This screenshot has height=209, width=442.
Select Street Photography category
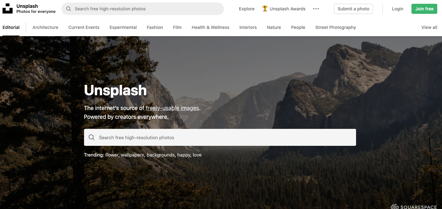(x=336, y=27)
